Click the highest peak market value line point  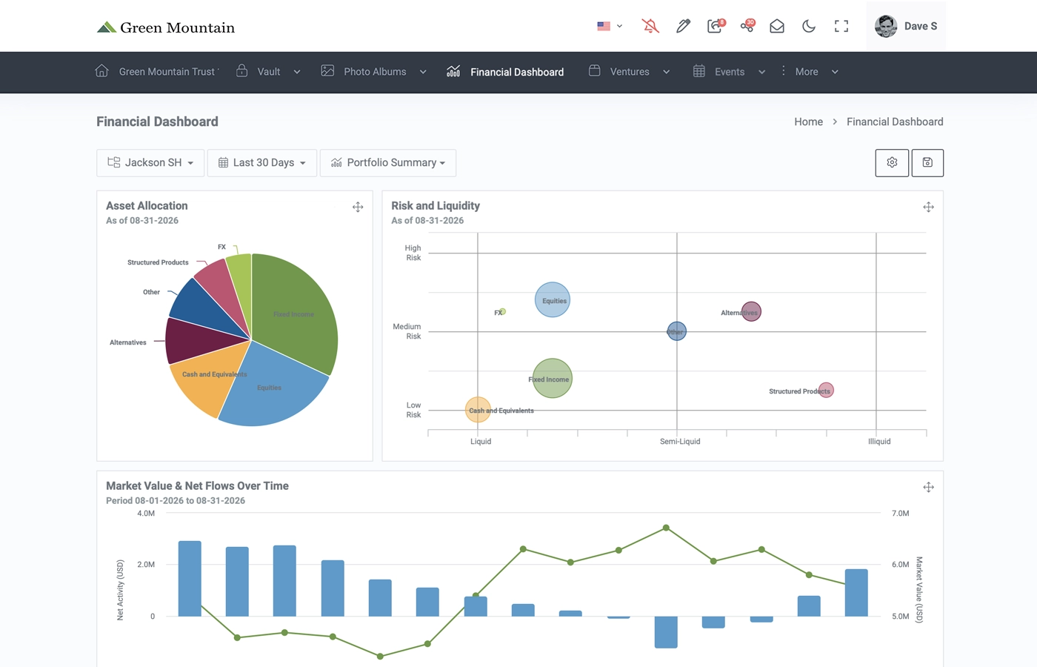pyautogui.click(x=666, y=528)
